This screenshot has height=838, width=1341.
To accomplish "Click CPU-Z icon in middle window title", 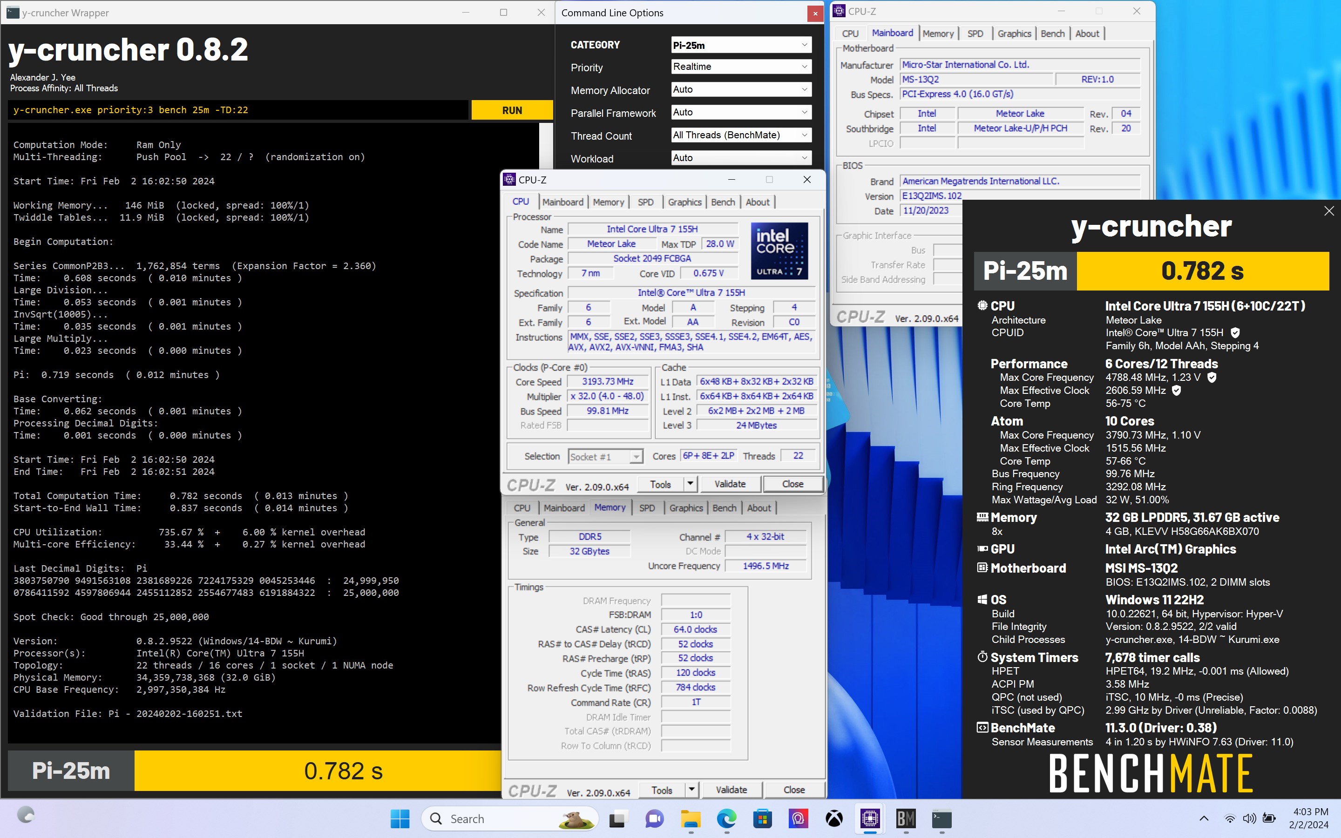I will (509, 180).
